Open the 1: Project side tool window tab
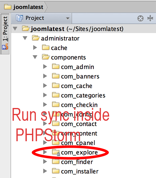156x178 pixels. tap(5, 34)
